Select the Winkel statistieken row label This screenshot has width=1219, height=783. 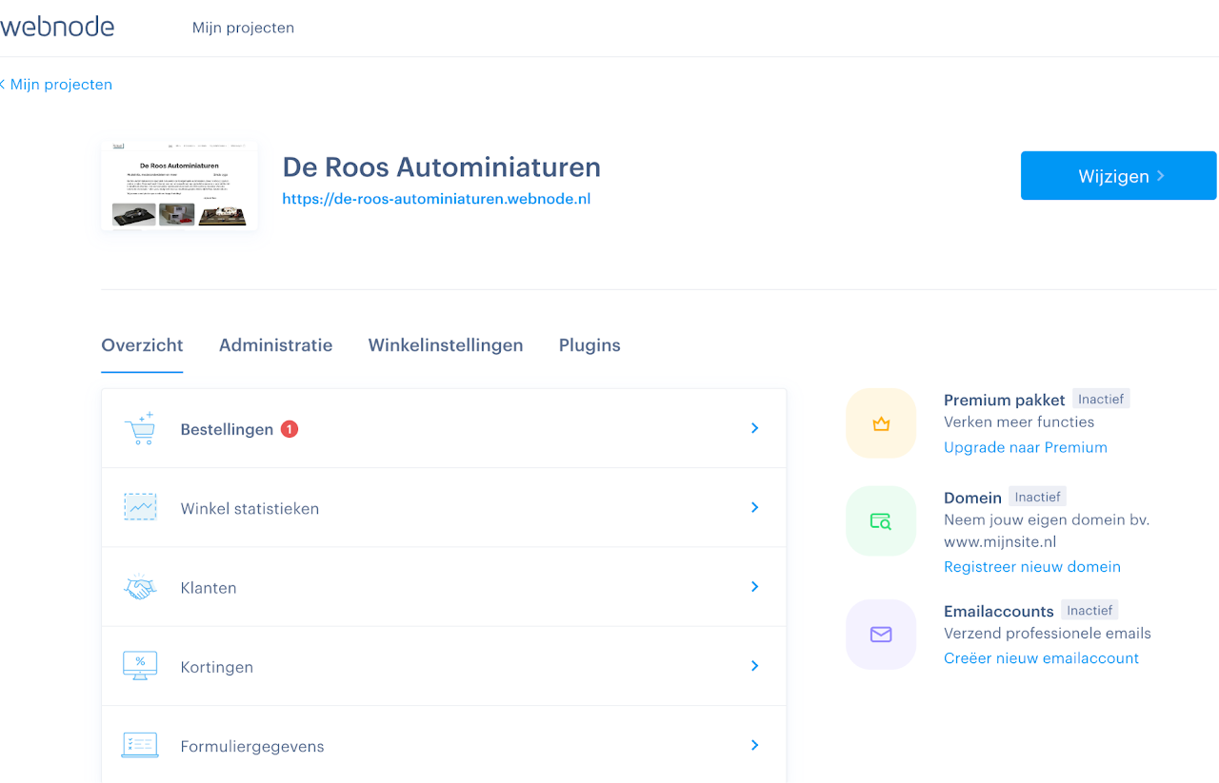[250, 508]
